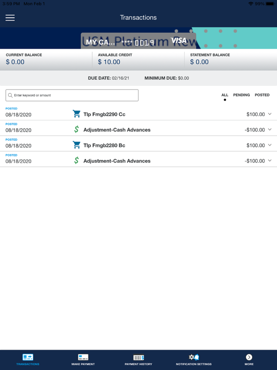Open More tab in bottom bar
Image resolution: width=277 pixels, height=370 pixels.
click(249, 359)
